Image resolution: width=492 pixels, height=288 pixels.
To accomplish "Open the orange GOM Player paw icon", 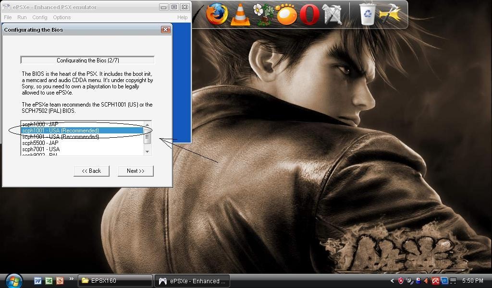I will click(x=286, y=14).
